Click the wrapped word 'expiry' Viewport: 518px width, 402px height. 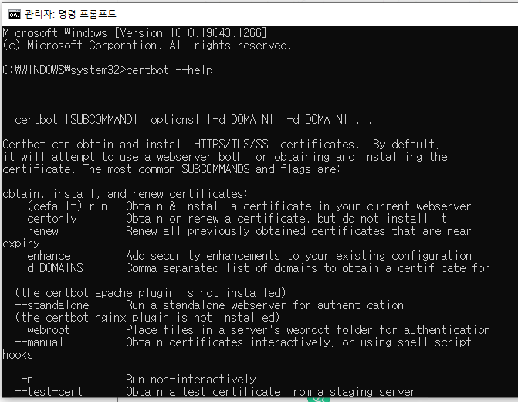[x=21, y=244]
